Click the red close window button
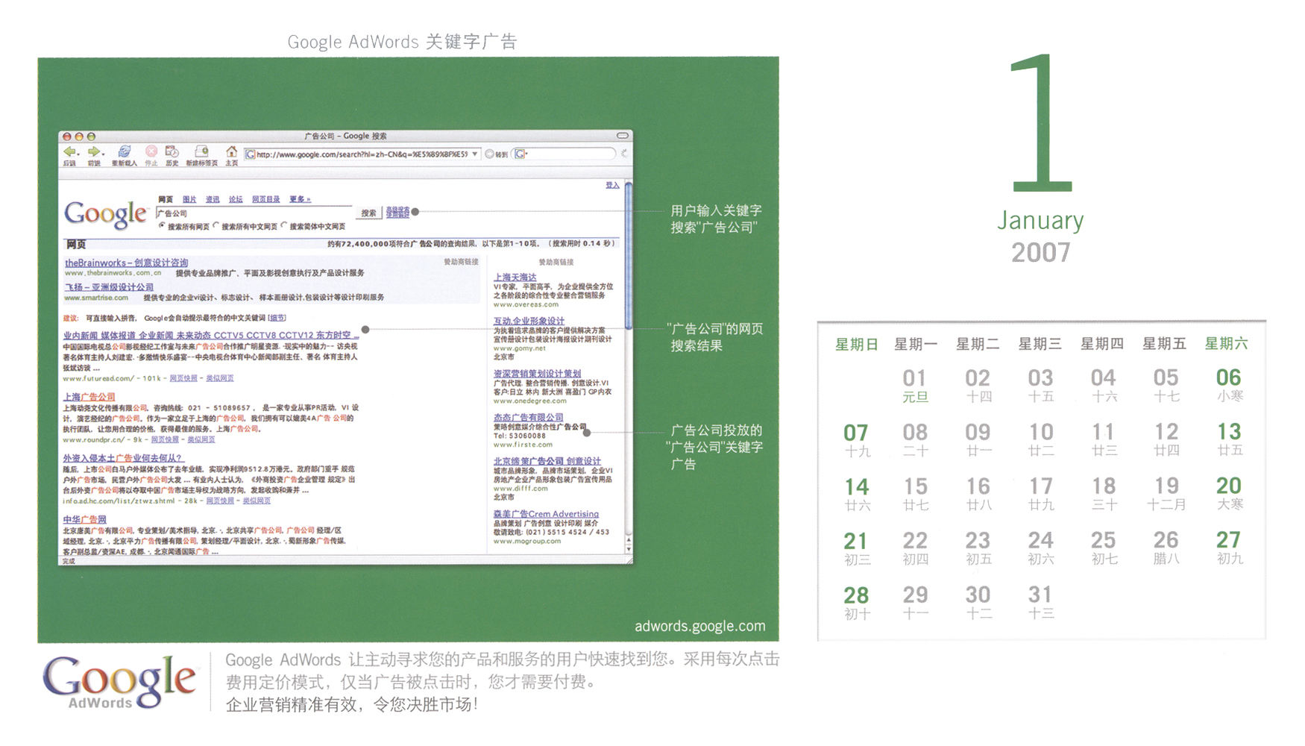Image resolution: width=1305 pixels, height=746 pixels. click(x=67, y=137)
